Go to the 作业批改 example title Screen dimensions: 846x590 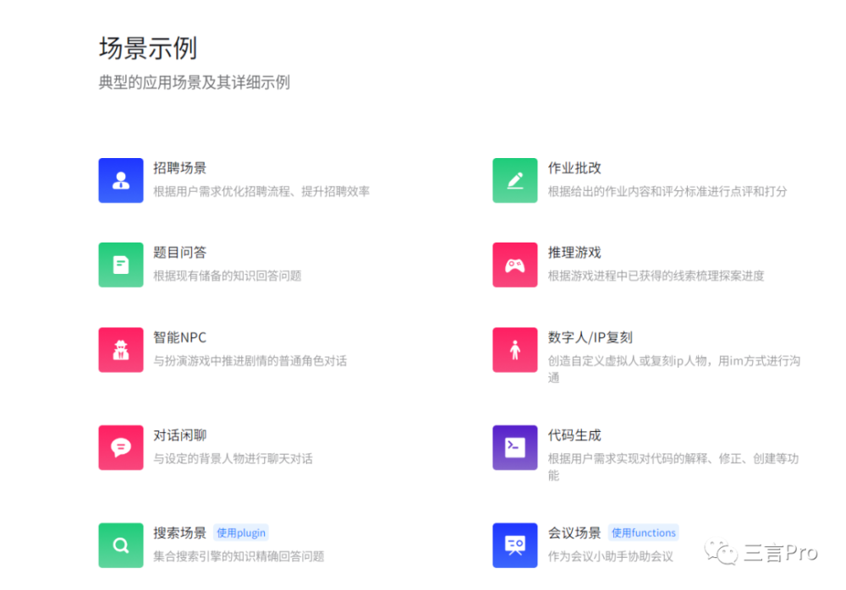[574, 168]
